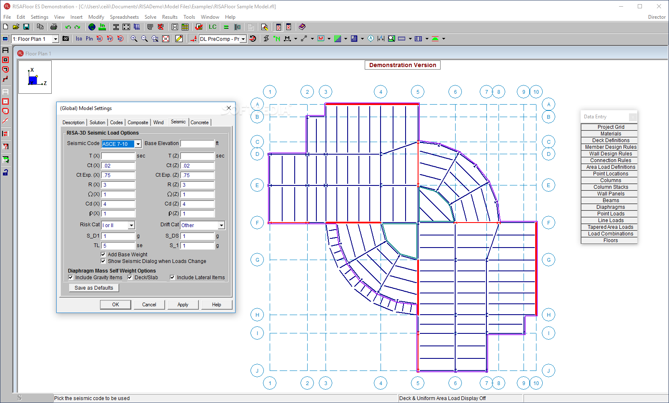
Task: Switch to the Description tab
Action: 73,123
